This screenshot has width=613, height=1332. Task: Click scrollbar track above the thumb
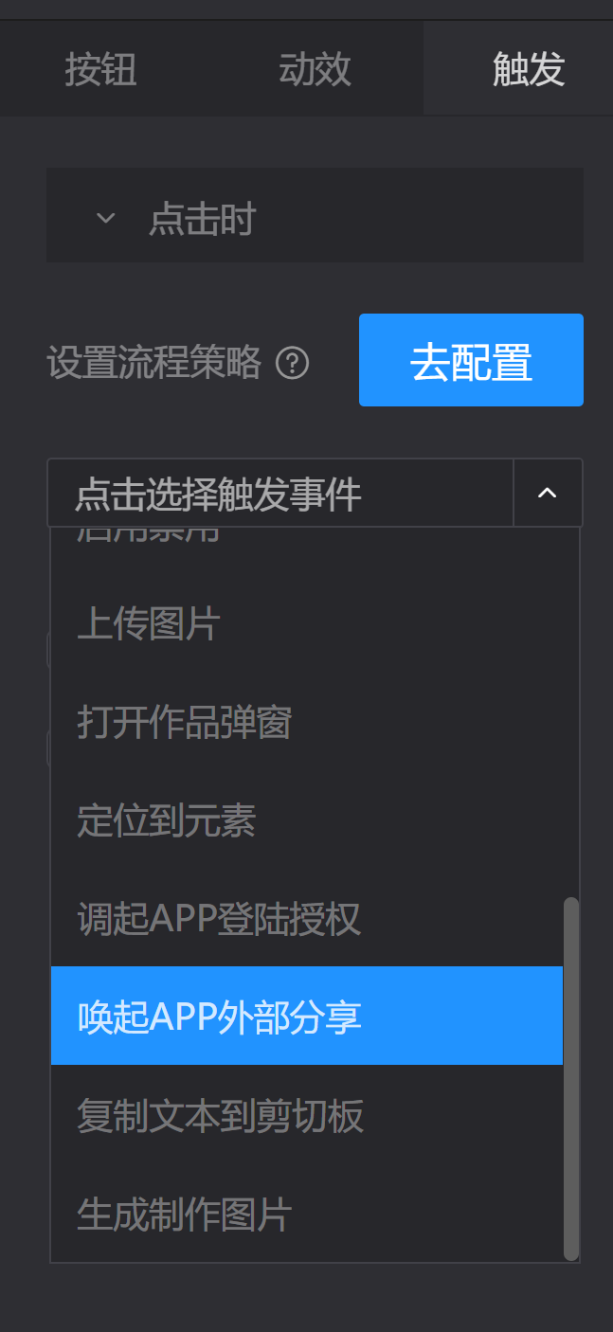tap(570, 711)
